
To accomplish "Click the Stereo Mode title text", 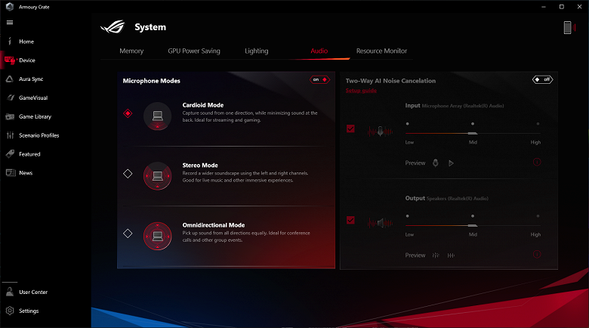I will [x=200, y=165].
